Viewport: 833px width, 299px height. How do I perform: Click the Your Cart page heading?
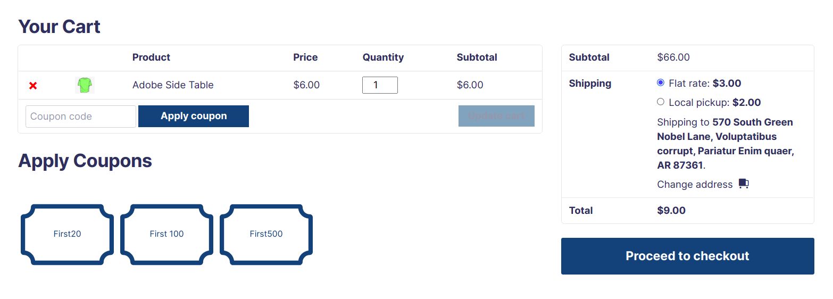click(x=59, y=27)
